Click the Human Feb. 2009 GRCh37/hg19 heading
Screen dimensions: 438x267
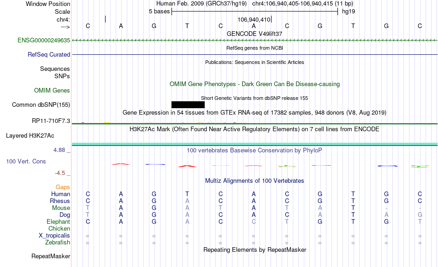201,4
